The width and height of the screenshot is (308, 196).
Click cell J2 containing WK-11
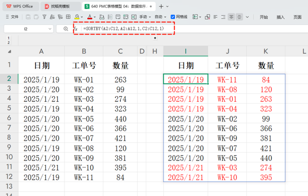227,80
